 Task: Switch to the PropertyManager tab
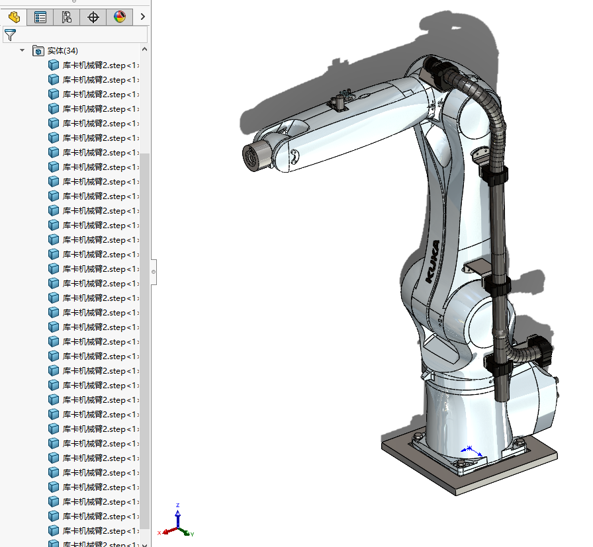[x=40, y=17]
